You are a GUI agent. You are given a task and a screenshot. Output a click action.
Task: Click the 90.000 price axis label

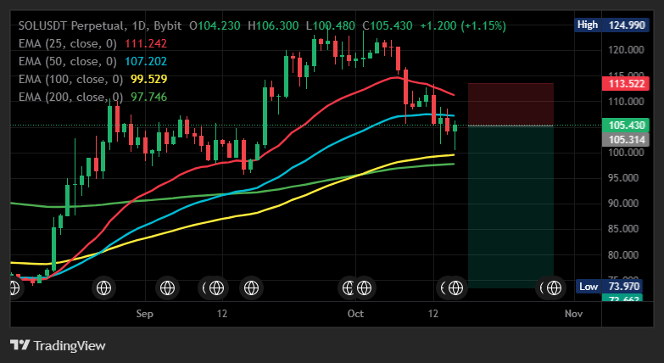pos(623,204)
